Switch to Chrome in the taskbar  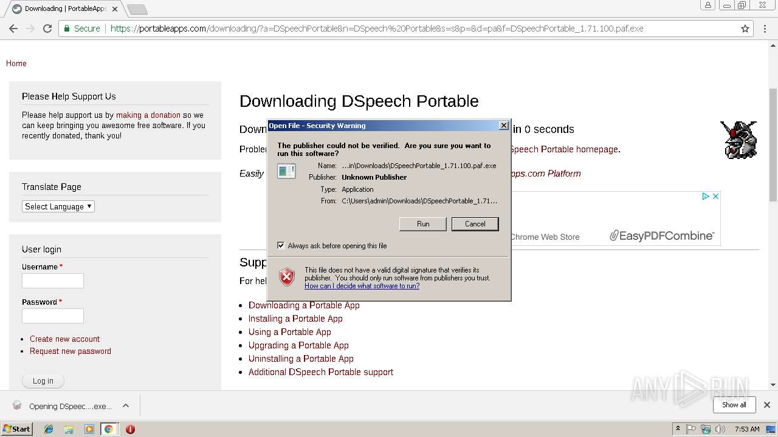(x=108, y=429)
